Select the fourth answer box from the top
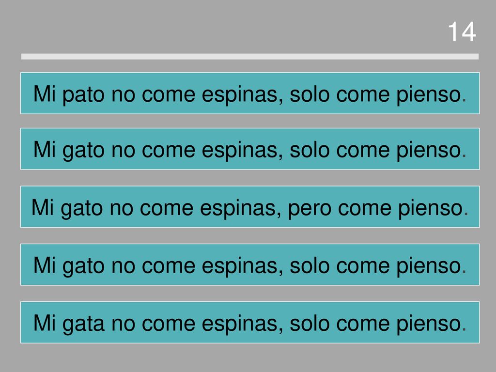 pos(250,264)
